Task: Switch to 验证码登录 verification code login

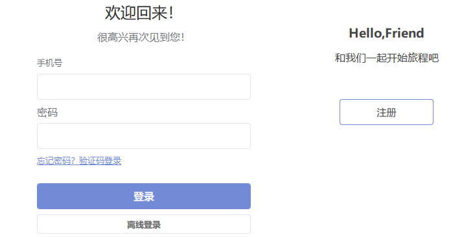Action: 100,161
